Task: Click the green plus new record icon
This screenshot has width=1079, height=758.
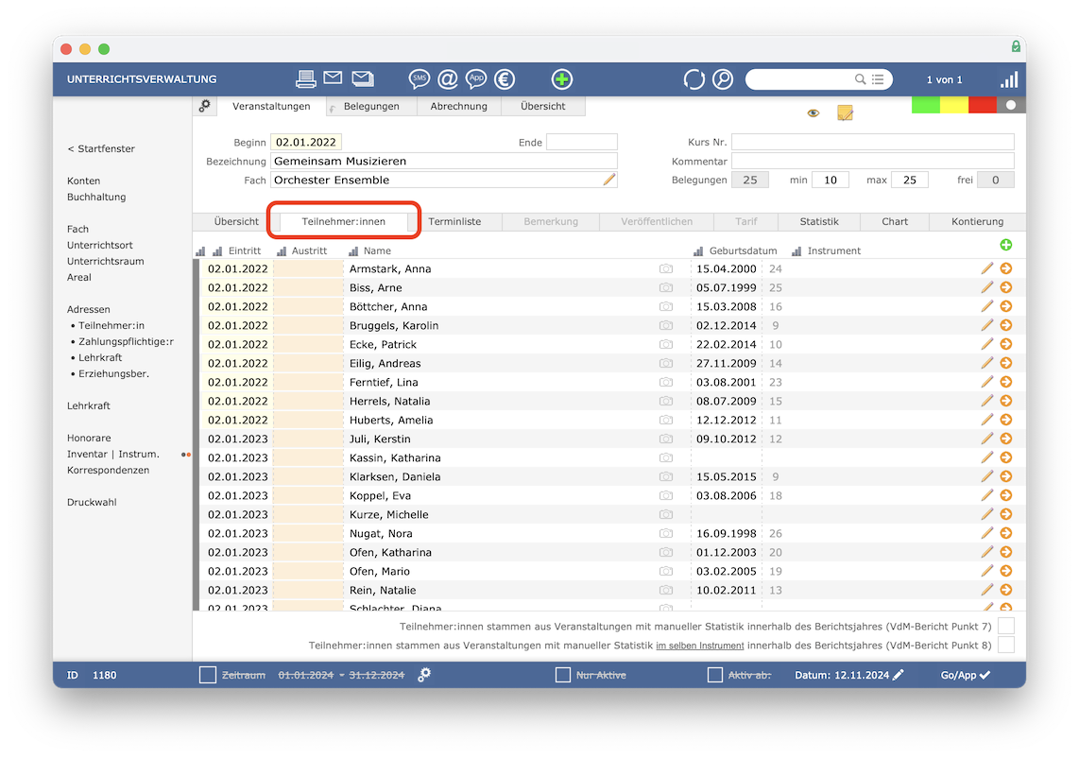Action: click(561, 79)
